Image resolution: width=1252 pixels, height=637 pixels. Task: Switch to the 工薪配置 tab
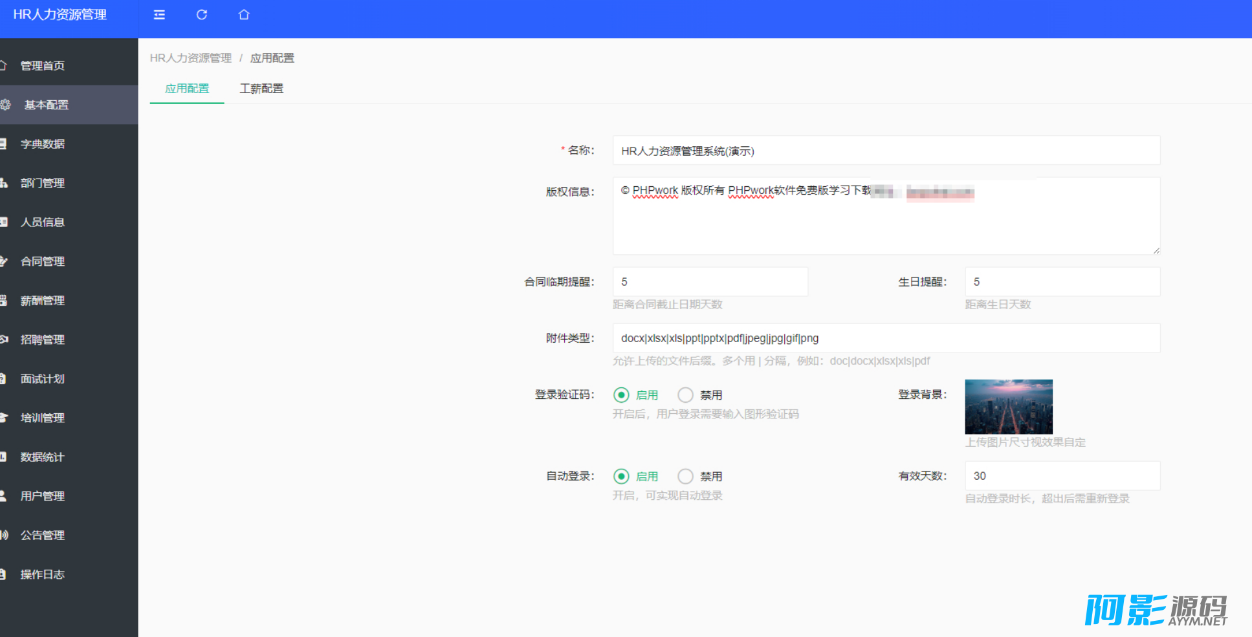261,89
